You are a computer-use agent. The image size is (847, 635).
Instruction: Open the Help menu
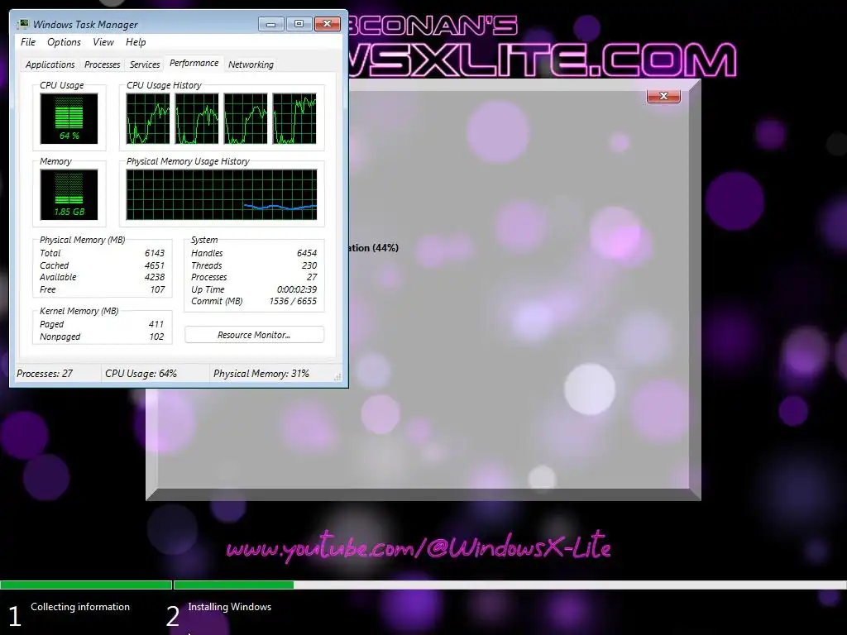[136, 42]
